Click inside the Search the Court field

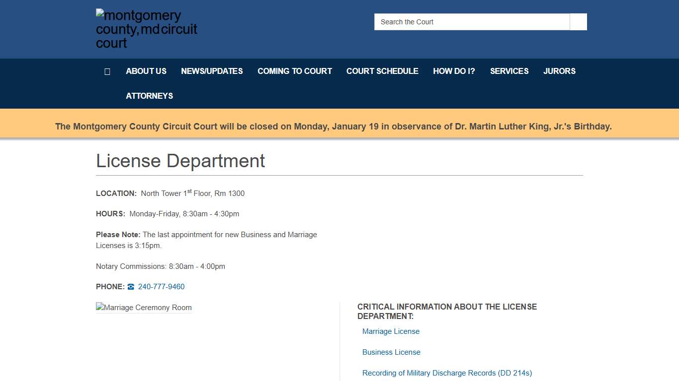coord(471,22)
